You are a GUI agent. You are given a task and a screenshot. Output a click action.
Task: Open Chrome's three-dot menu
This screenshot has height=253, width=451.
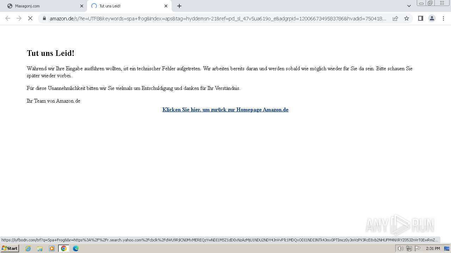coord(444,18)
